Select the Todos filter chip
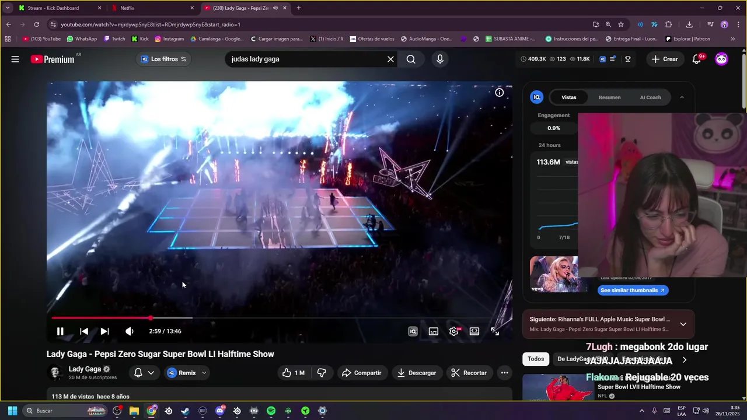 pos(536,359)
